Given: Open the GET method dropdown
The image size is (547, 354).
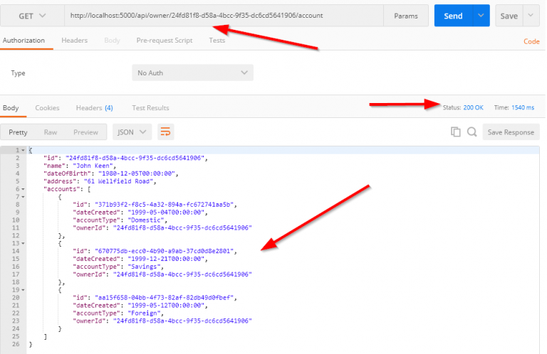Looking at the screenshot, I should (31, 16).
